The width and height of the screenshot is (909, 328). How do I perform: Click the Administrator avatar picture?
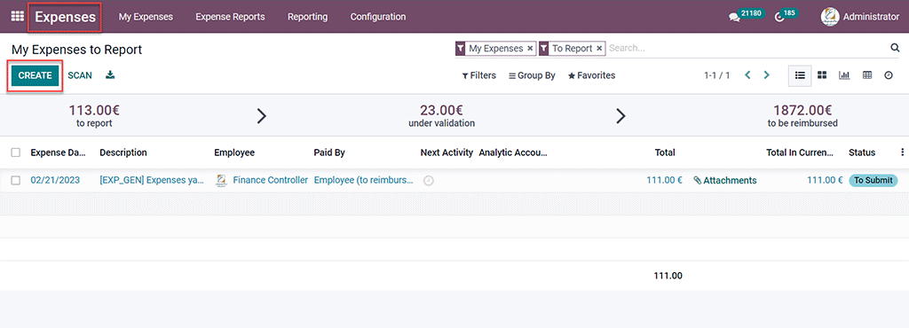coord(830,17)
